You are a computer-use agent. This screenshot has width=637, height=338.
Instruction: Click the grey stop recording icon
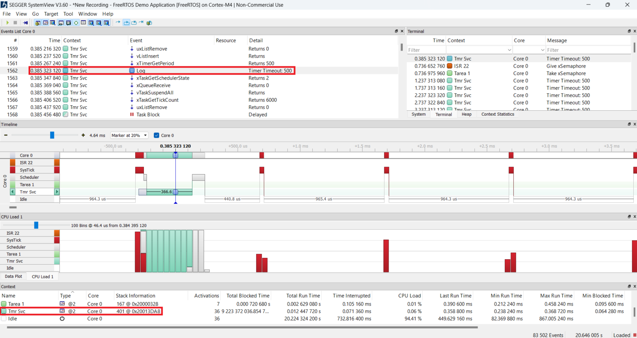(x=15, y=23)
